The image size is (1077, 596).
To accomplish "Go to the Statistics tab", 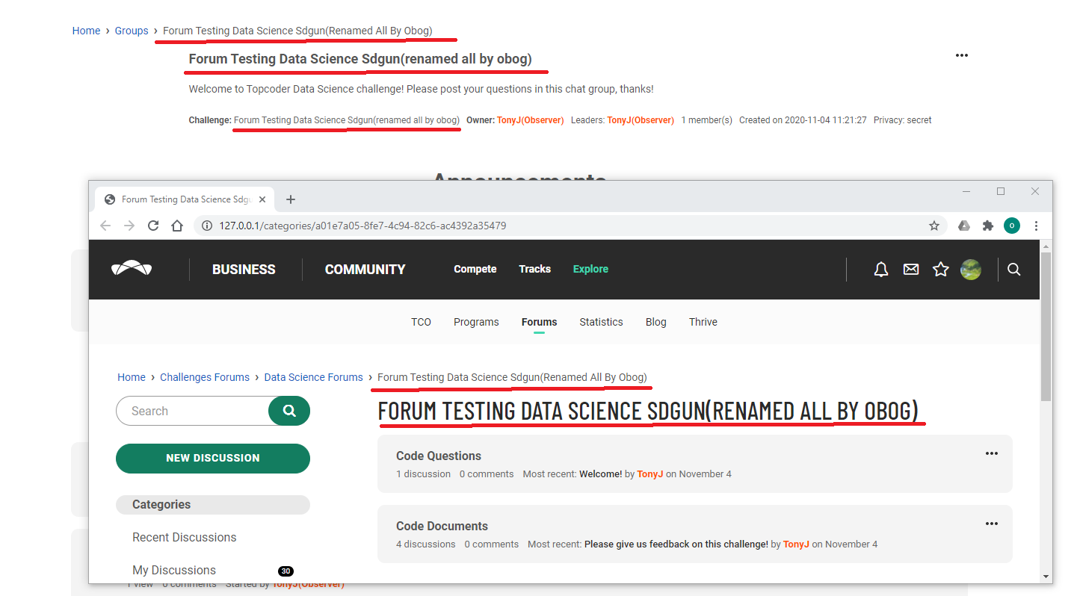I will (601, 322).
